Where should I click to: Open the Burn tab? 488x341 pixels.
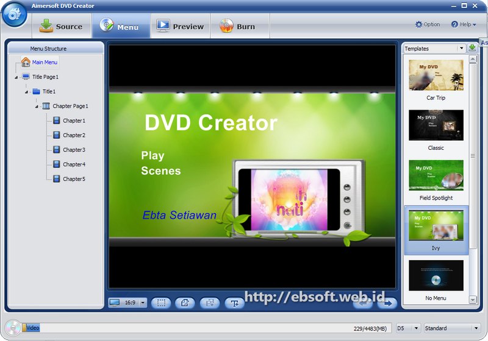coord(240,26)
